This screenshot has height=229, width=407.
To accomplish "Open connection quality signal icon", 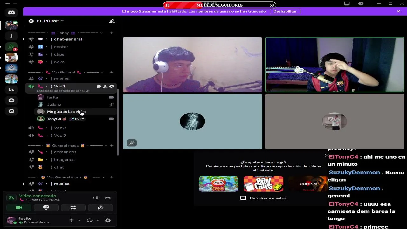I will pos(11,198).
